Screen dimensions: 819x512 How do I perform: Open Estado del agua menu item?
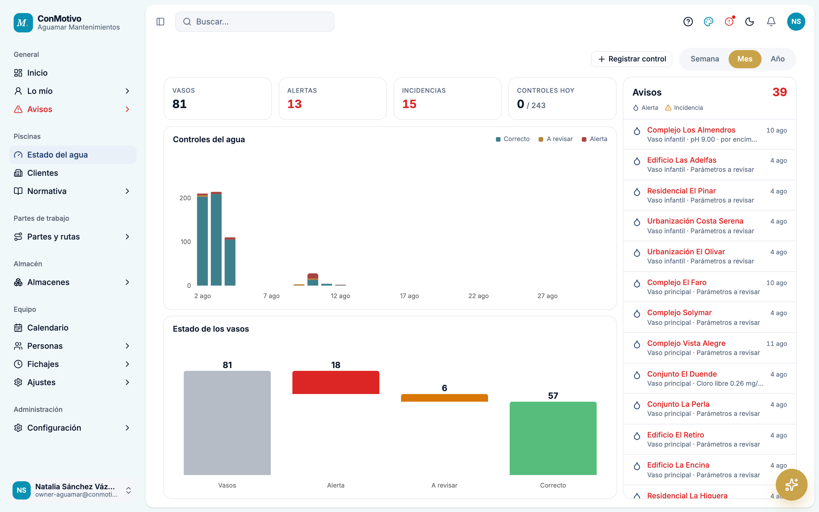[x=73, y=155]
